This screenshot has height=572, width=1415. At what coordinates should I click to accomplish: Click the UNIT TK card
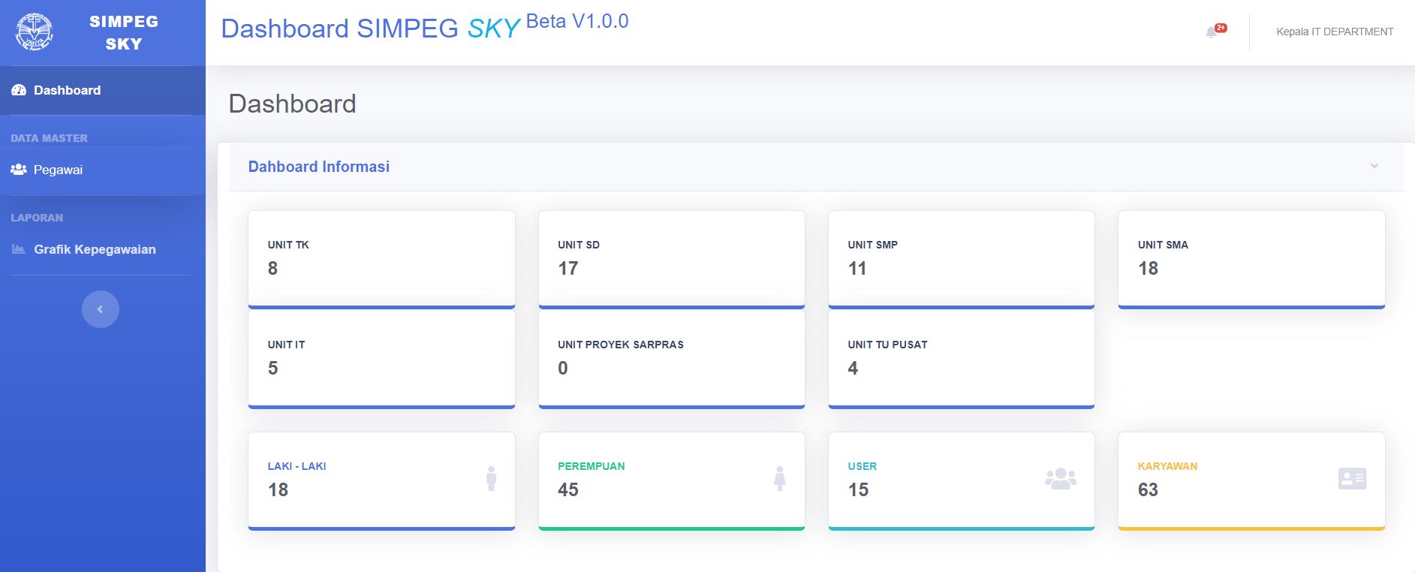pyautogui.click(x=381, y=259)
